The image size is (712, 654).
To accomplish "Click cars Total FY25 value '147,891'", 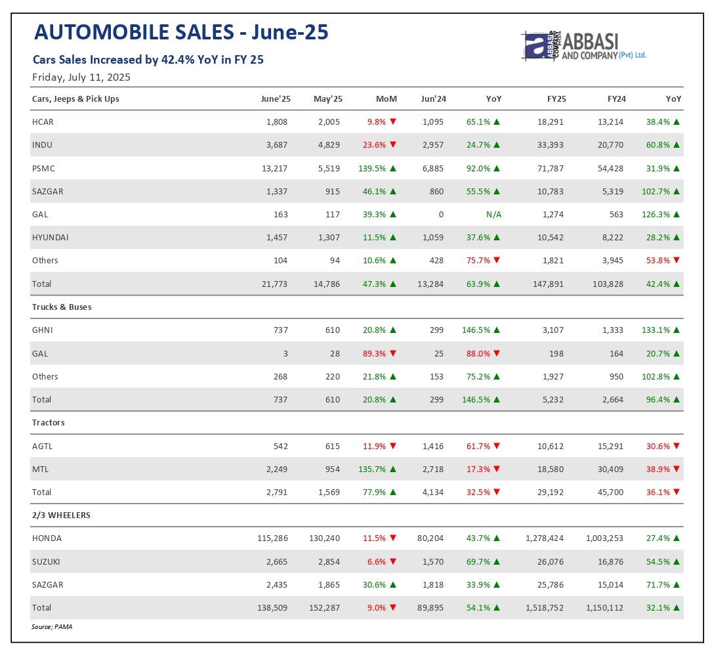I will [548, 284].
